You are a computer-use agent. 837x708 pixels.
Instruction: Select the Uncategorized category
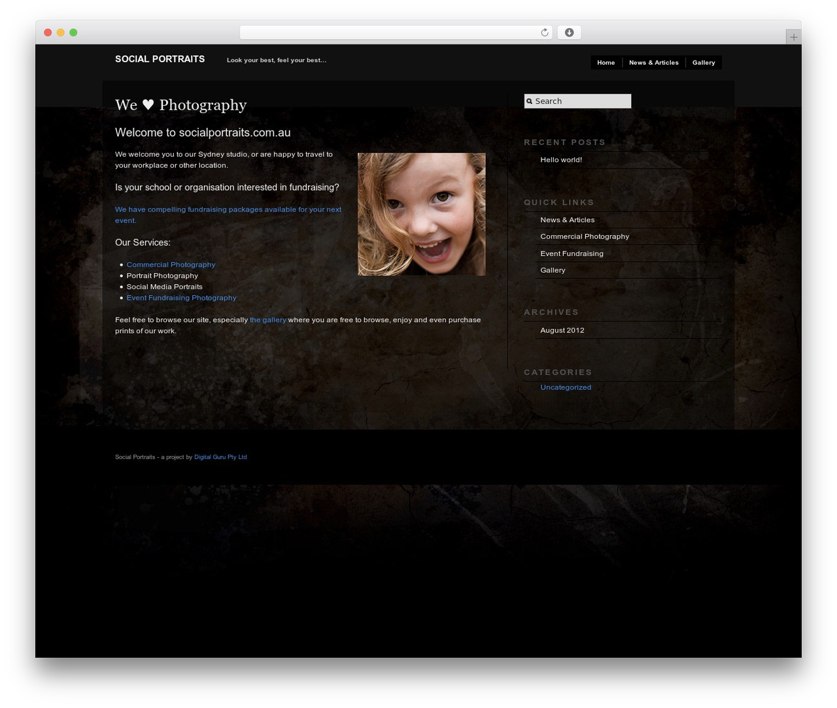(x=566, y=387)
